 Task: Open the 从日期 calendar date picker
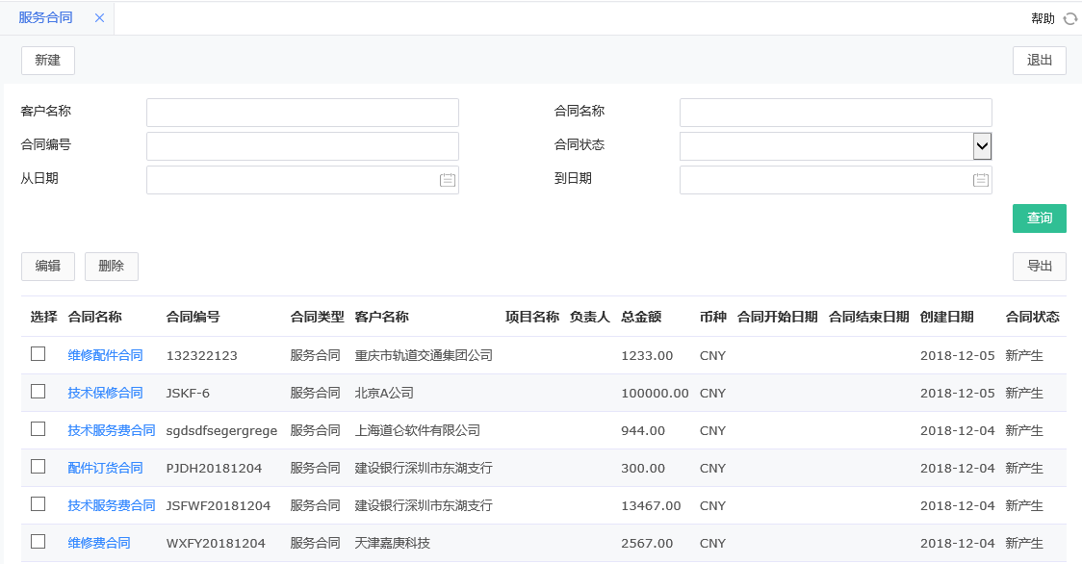tap(446, 180)
